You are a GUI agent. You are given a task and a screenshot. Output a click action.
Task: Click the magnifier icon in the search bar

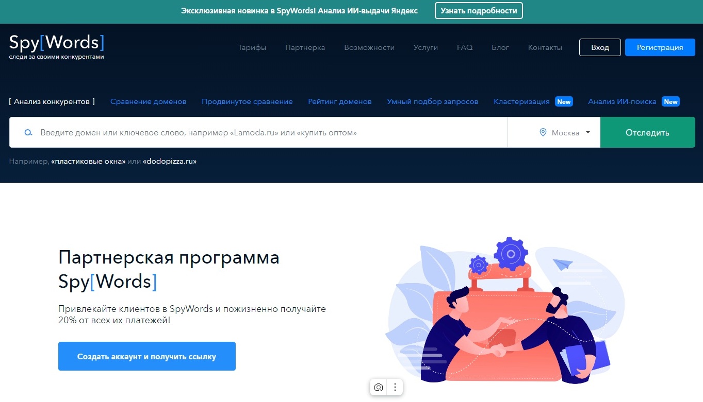pyautogui.click(x=29, y=133)
